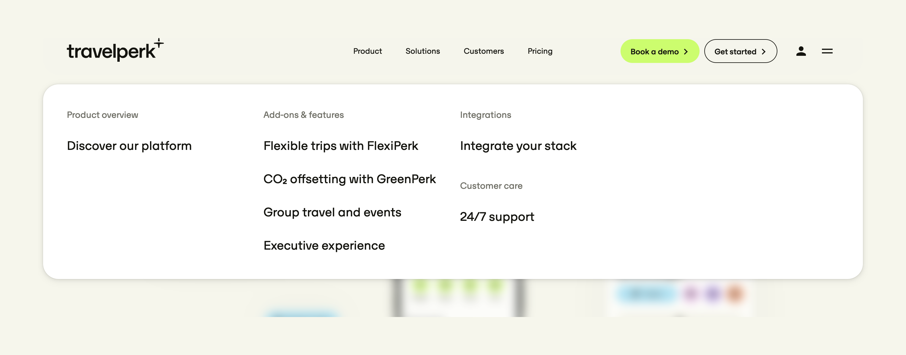
Task: Expand the Customers menu
Action: [x=484, y=51]
